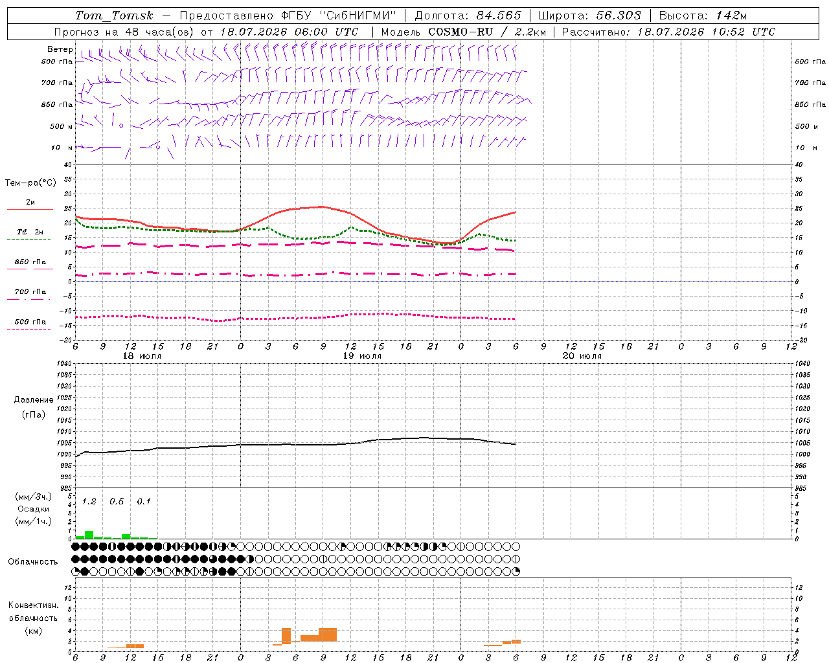The width and height of the screenshot is (829, 663).
Task: Select the 500 гПа dotted legend entry
Action: pos(30,324)
